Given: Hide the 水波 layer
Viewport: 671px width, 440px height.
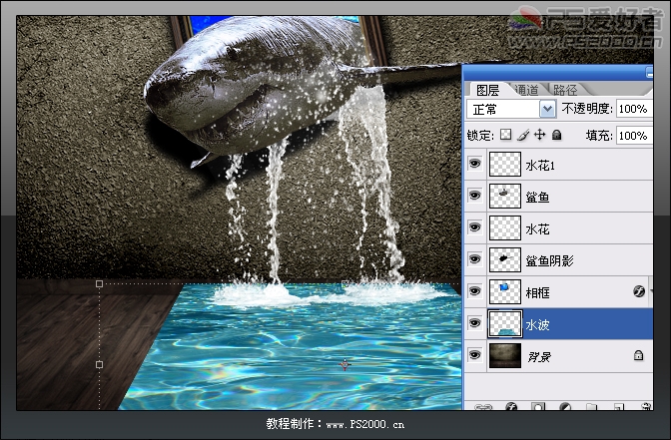Looking at the screenshot, I should pos(474,323).
